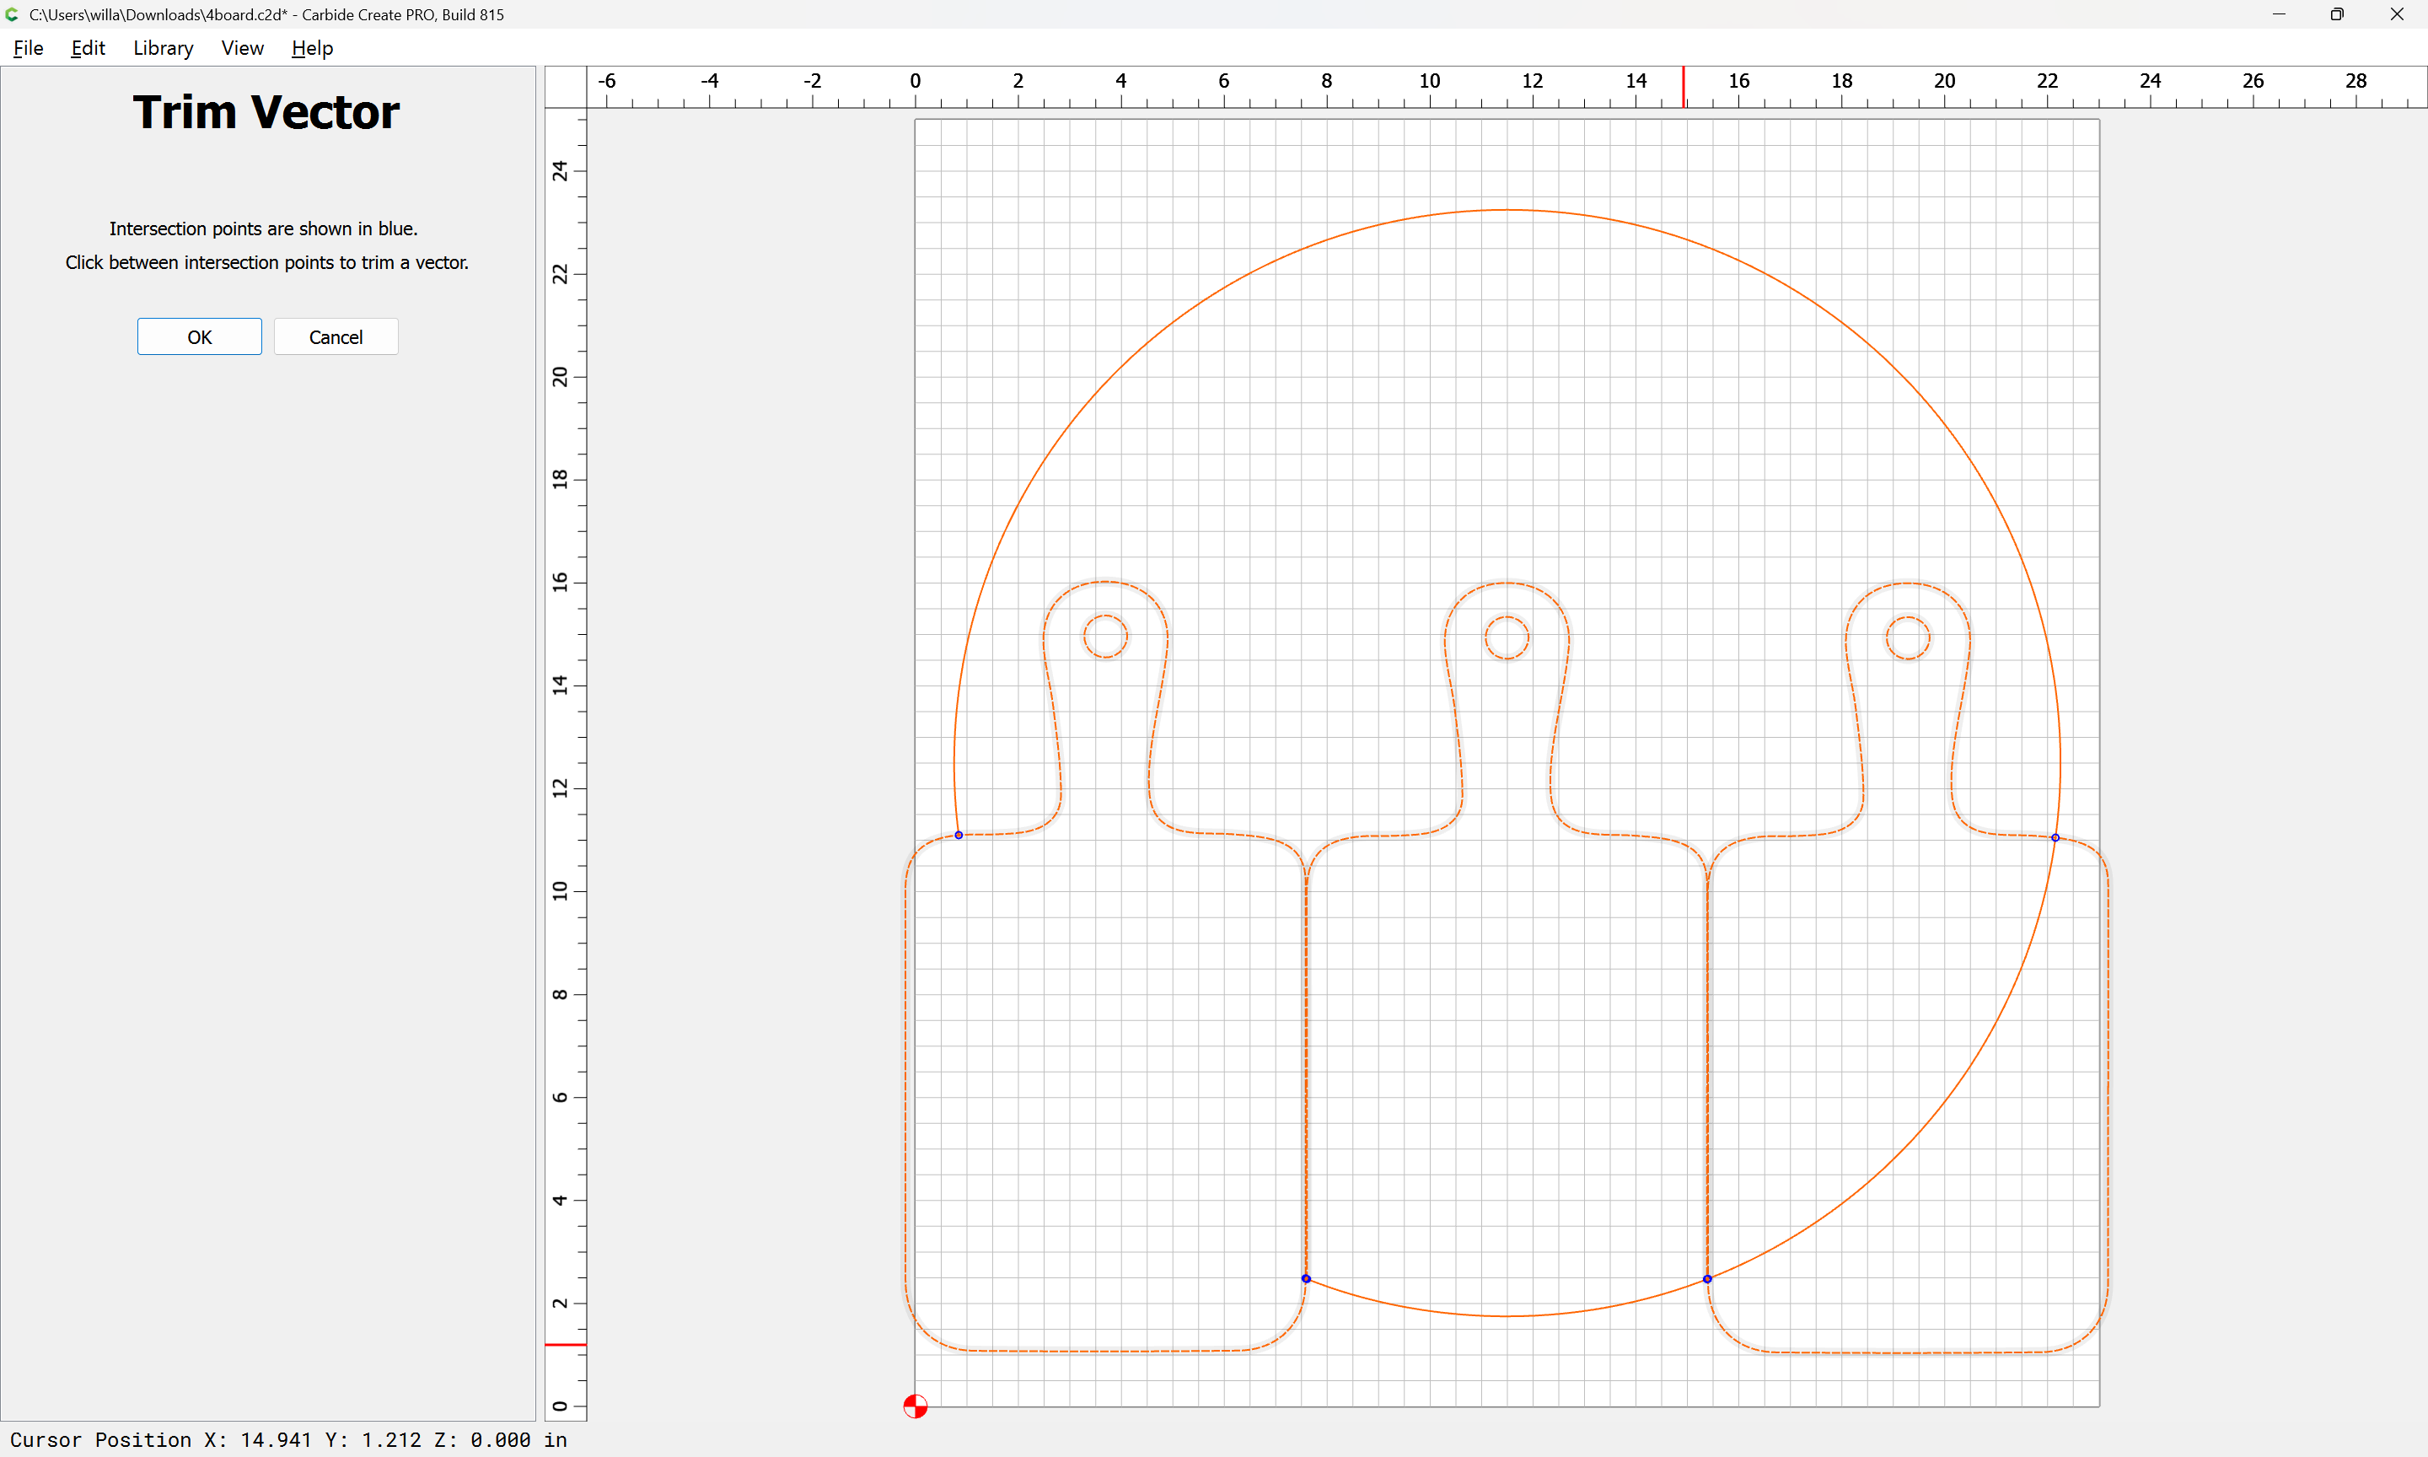Image resolution: width=2428 pixels, height=1457 pixels.
Task: Click the hanging hole circle in right board handle
Action: [x=1908, y=637]
